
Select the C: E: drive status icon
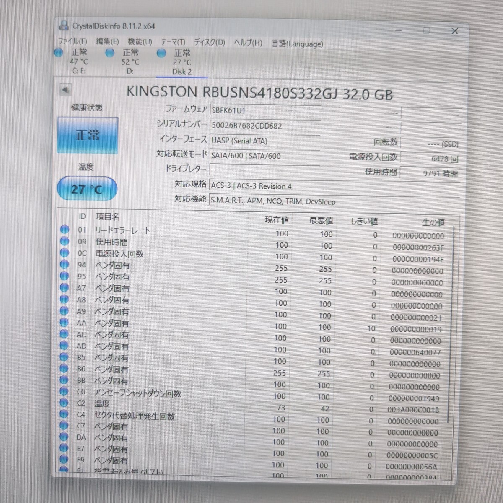(x=59, y=52)
